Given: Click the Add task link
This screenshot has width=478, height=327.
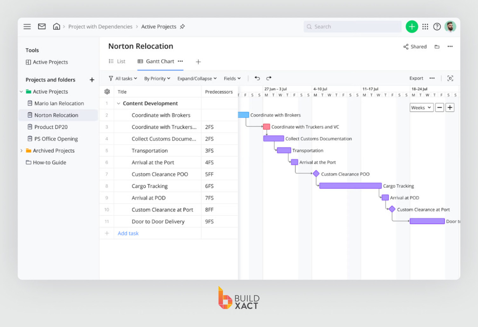Looking at the screenshot, I should pyautogui.click(x=128, y=233).
